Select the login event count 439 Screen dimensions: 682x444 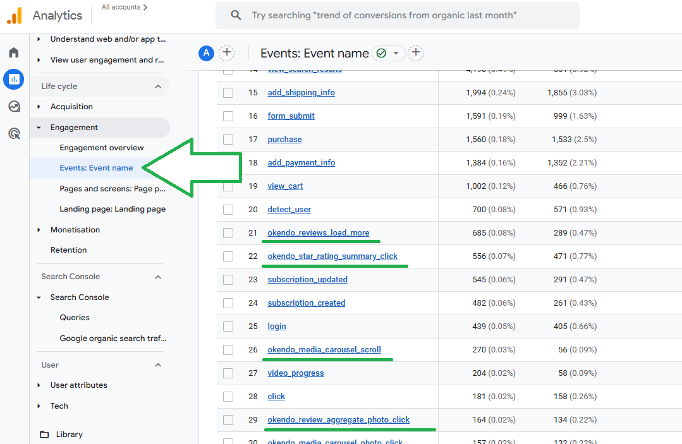pos(479,327)
